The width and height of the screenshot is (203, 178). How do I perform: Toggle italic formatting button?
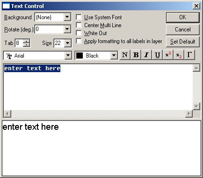[x=146, y=55]
